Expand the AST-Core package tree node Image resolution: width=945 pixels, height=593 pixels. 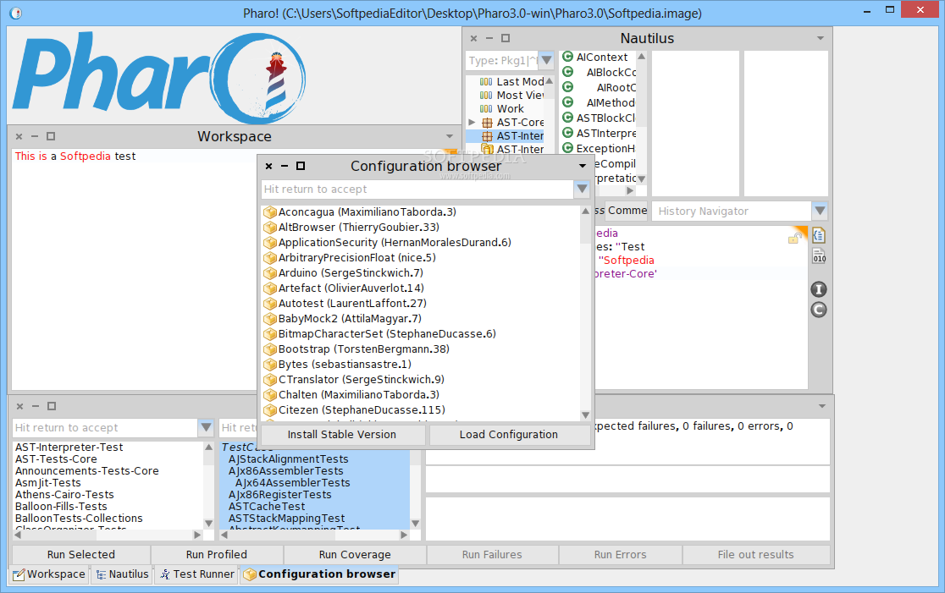pos(472,122)
